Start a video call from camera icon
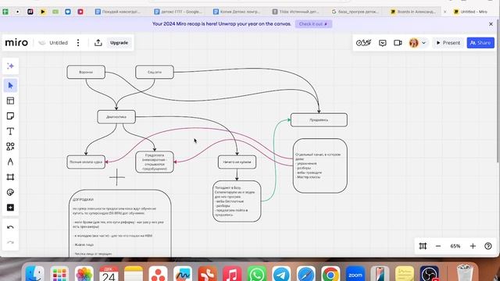500x281 pixels. point(398,43)
